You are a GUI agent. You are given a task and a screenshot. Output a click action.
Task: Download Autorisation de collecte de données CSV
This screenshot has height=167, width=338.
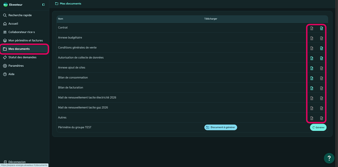click(312, 58)
